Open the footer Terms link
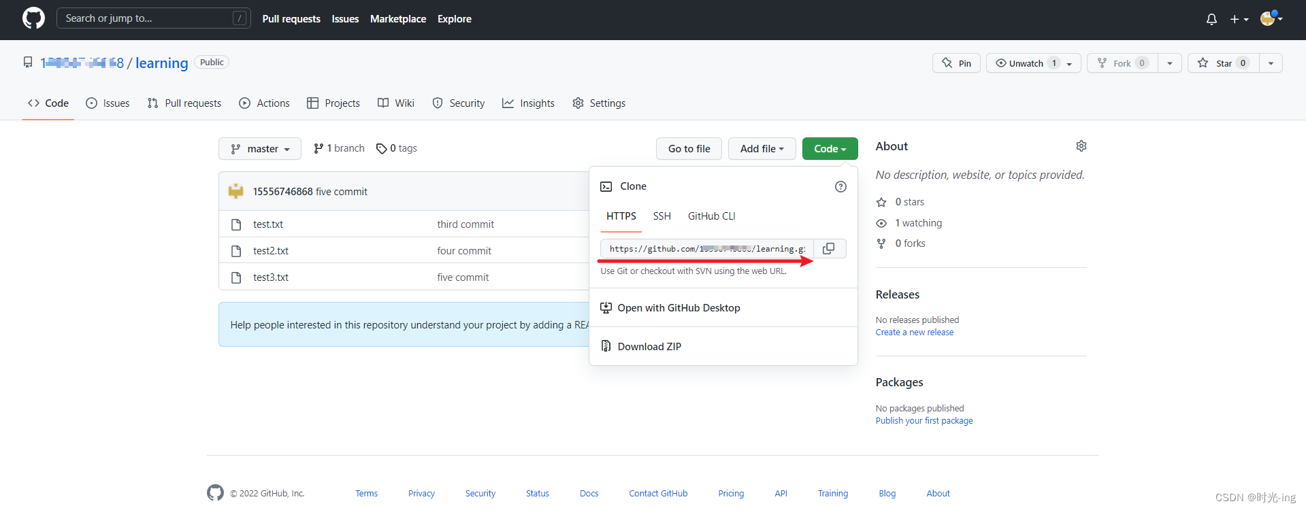 (366, 494)
